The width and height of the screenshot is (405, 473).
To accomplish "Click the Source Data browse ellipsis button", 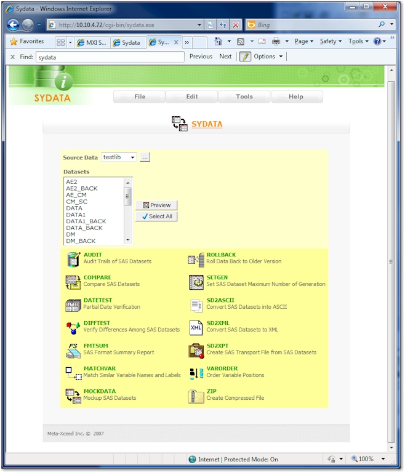I will pos(145,157).
